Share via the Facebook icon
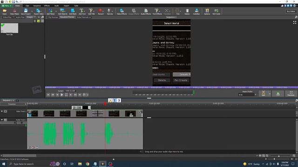 pos(285,6)
